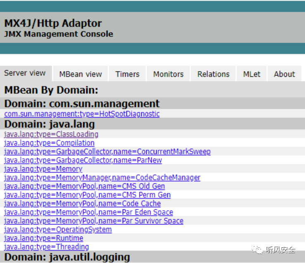Image resolution: width=305 pixels, height=263 pixels.
Task: Open MemoryManager CodeCacheManager link
Action: [102, 178]
